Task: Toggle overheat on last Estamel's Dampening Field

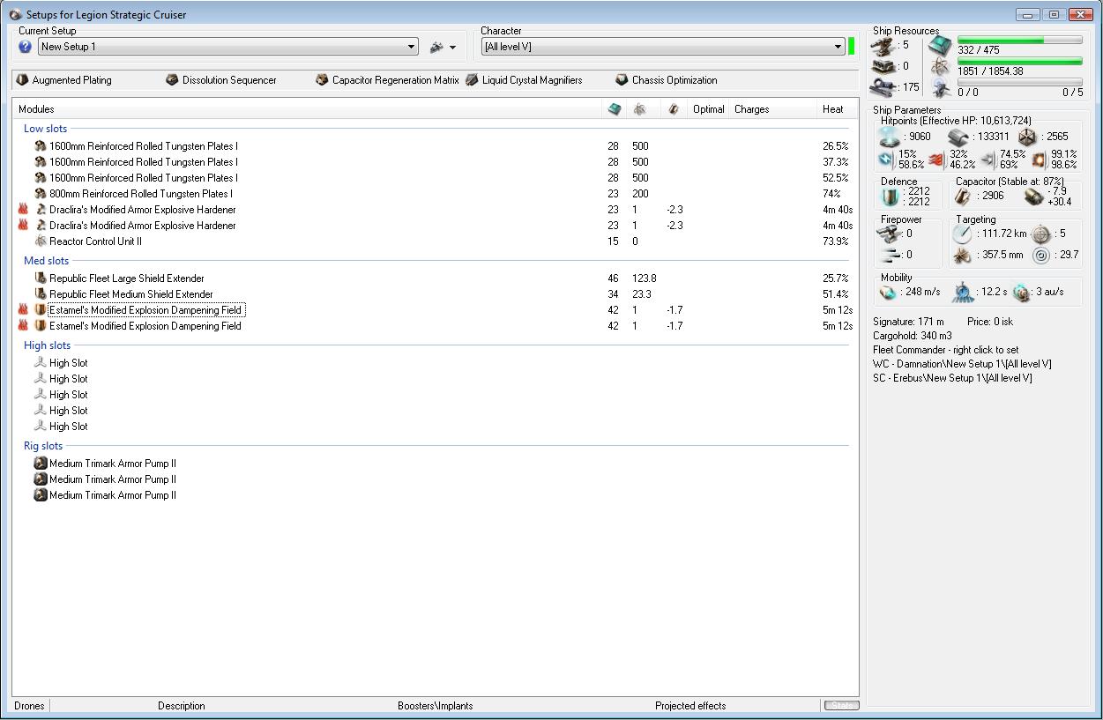Action: [x=24, y=326]
